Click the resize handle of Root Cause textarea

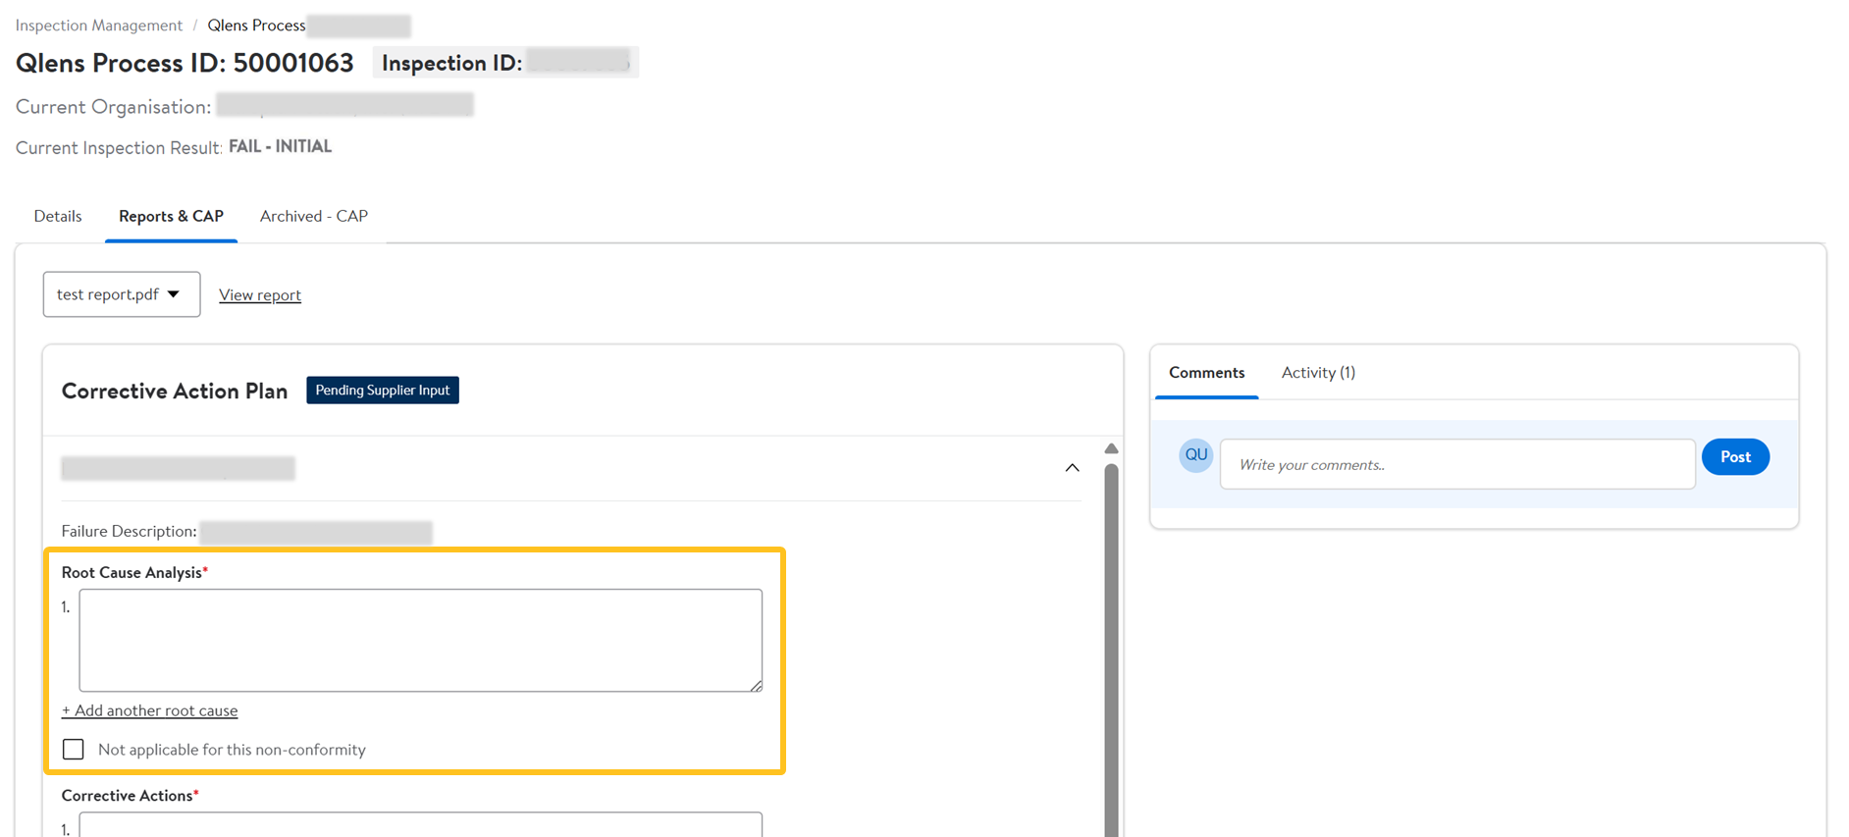756,685
